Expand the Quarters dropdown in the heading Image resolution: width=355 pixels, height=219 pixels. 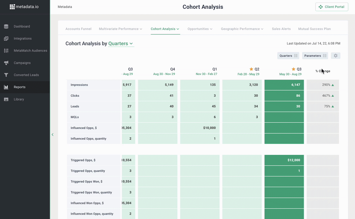[121, 44]
